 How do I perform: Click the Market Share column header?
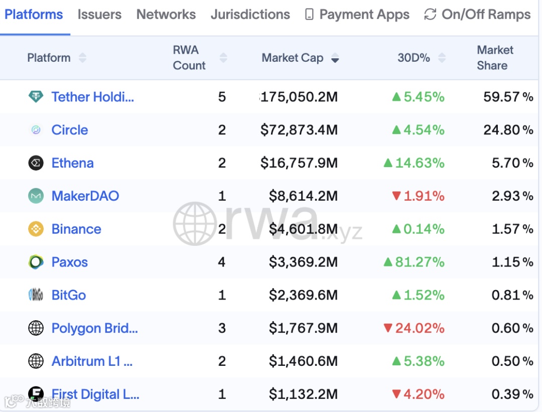click(x=495, y=58)
